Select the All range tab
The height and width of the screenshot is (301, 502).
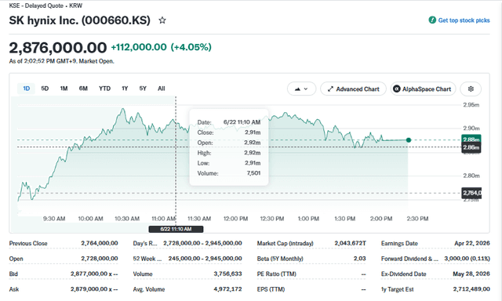[x=162, y=89]
